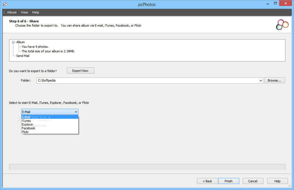Click the export progress bar
Image resolution: width=294 pixels, height=190 pixels.
tap(147, 167)
